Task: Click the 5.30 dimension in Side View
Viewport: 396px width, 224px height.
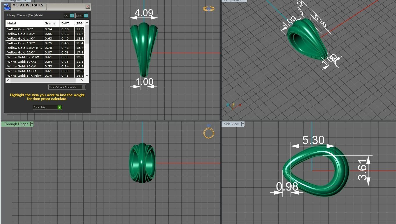Action: click(x=313, y=140)
